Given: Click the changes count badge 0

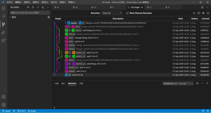Looking at the screenshot, I should (49, 17).
